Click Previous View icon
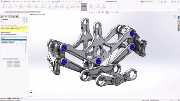 coord(94,12)
